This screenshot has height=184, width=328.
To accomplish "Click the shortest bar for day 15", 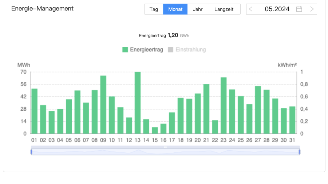I will [x=155, y=130].
